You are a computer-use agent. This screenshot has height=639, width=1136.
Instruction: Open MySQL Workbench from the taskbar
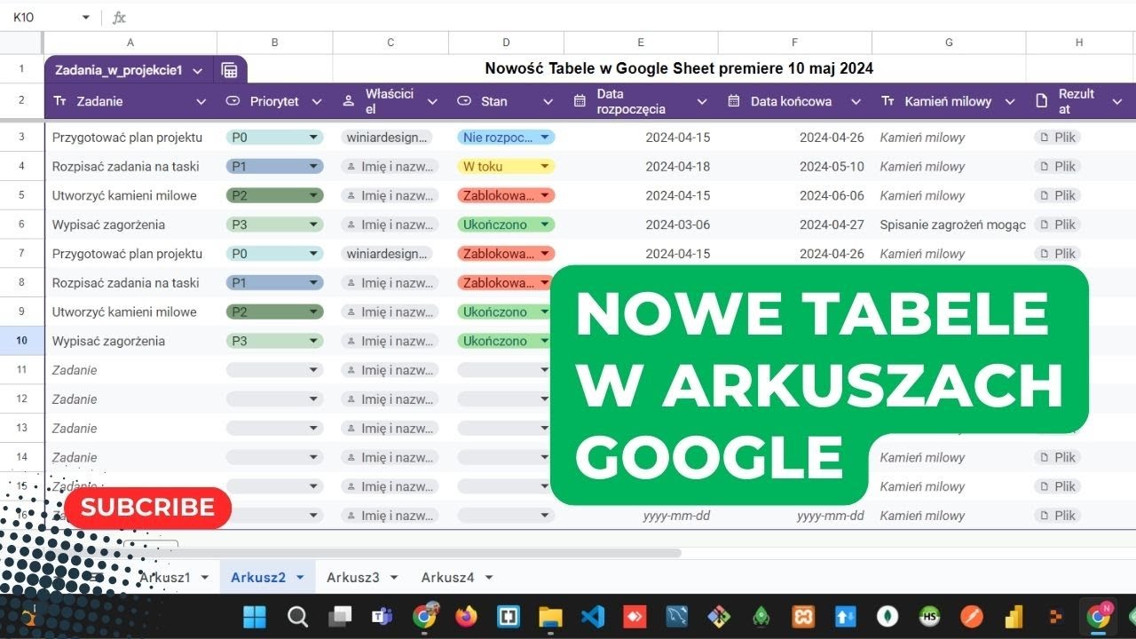pos(677,616)
